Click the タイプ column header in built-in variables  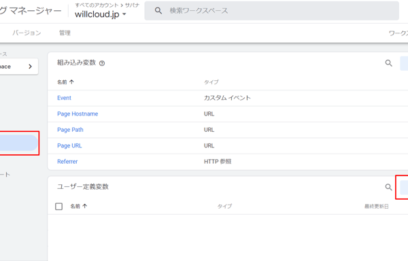pyautogui.click(x=211, y=82)
